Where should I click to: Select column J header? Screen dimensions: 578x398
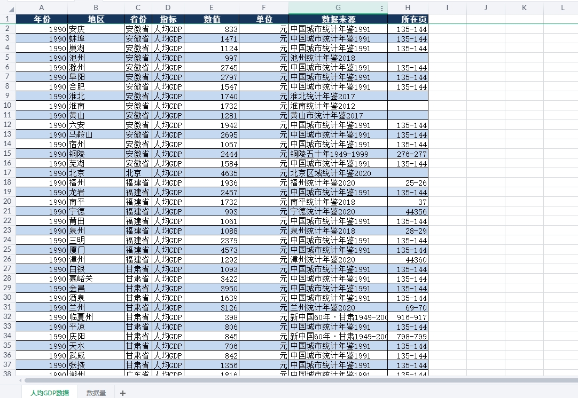pyautogui.click(x=486, y=7)
